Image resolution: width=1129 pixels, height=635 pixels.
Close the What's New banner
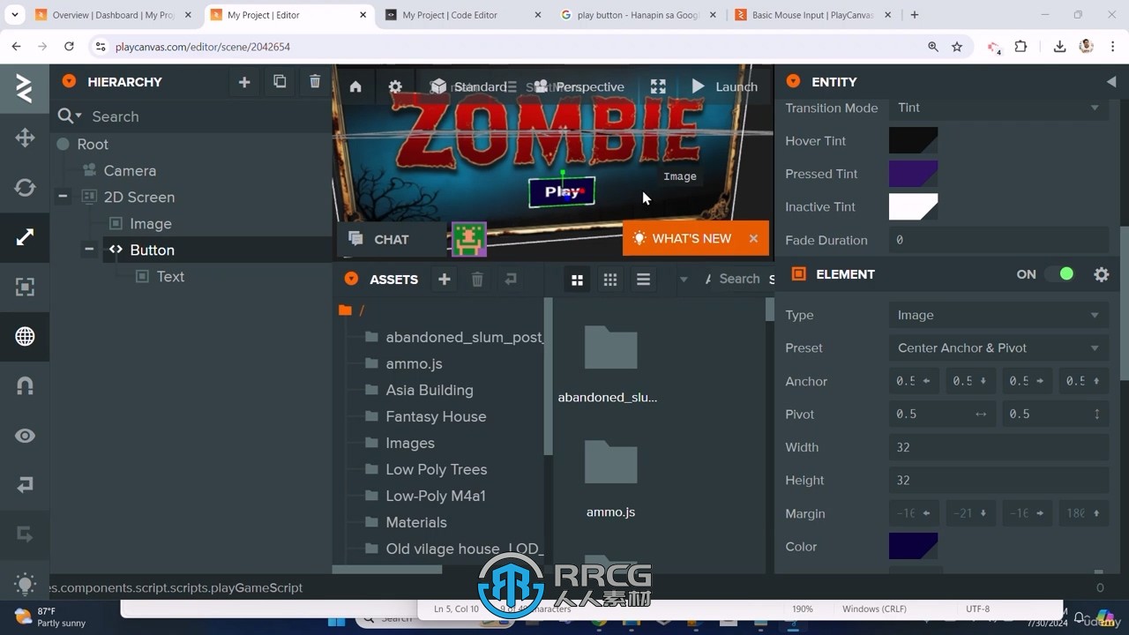click(753, 238)
